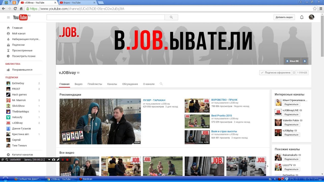Click the channel .JOB. avatar on banner

click(69, 33)
